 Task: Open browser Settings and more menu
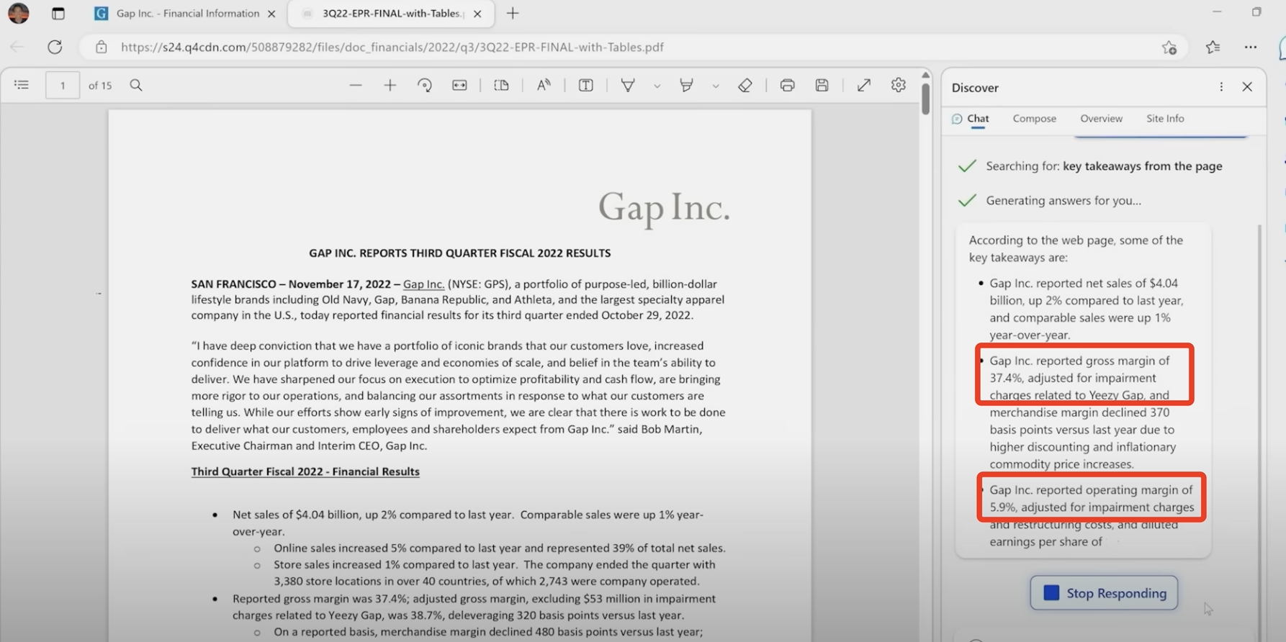tap(1251, 47)
